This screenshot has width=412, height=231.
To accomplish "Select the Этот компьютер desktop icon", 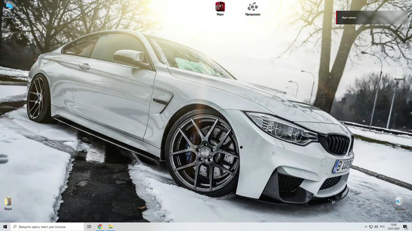I will pyautogui.click(x=8, y=10).
